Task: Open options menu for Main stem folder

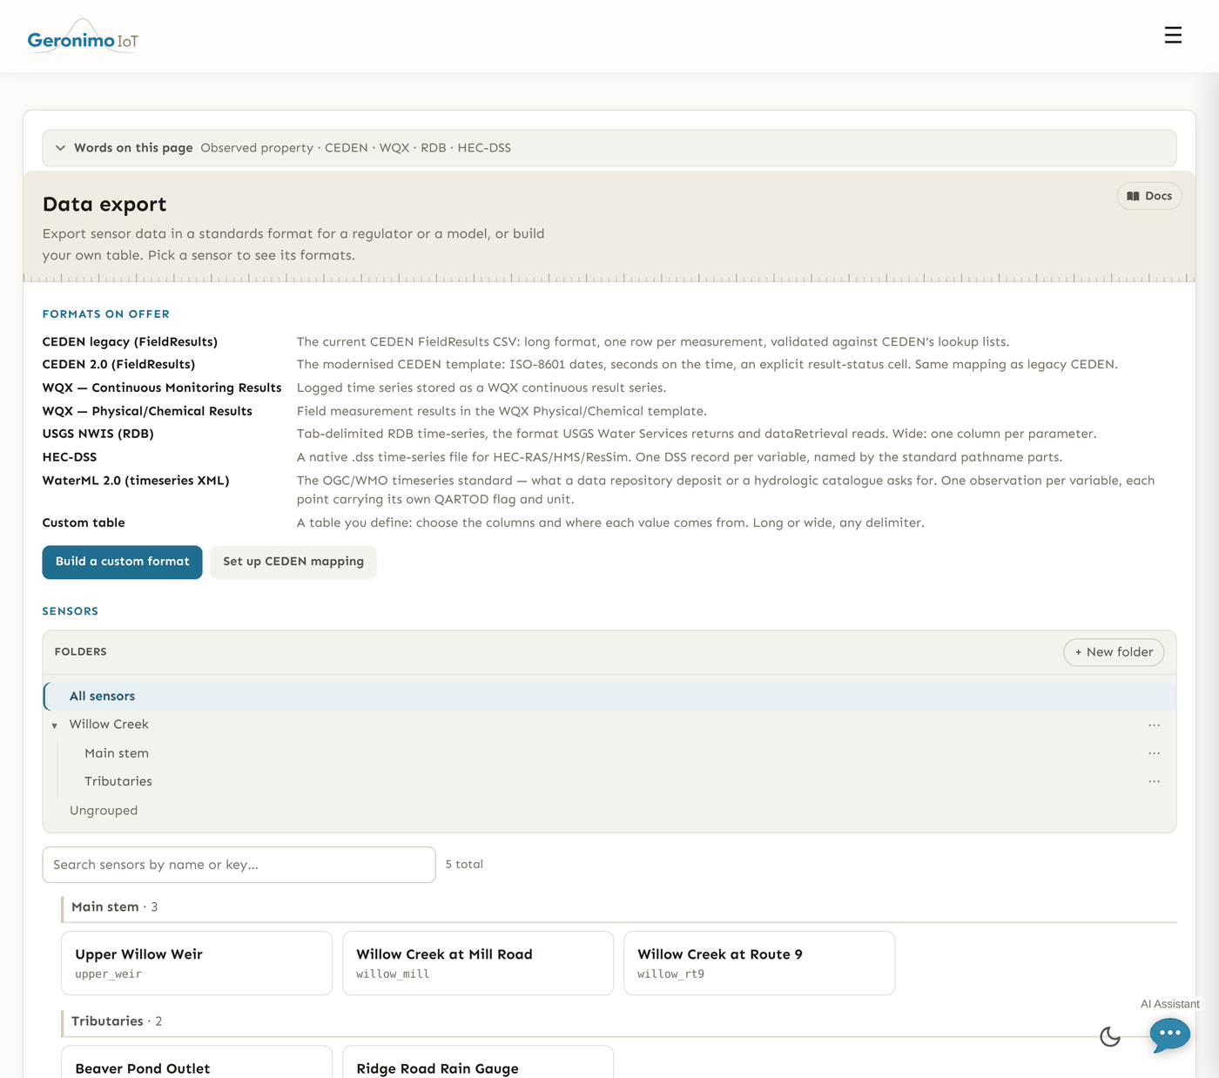Action: pos(1154,753)
